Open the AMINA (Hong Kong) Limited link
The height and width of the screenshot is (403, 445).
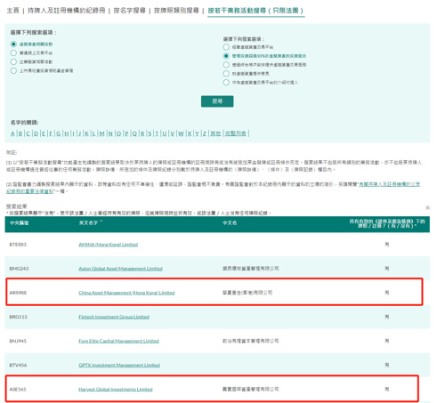click(109, 245)
